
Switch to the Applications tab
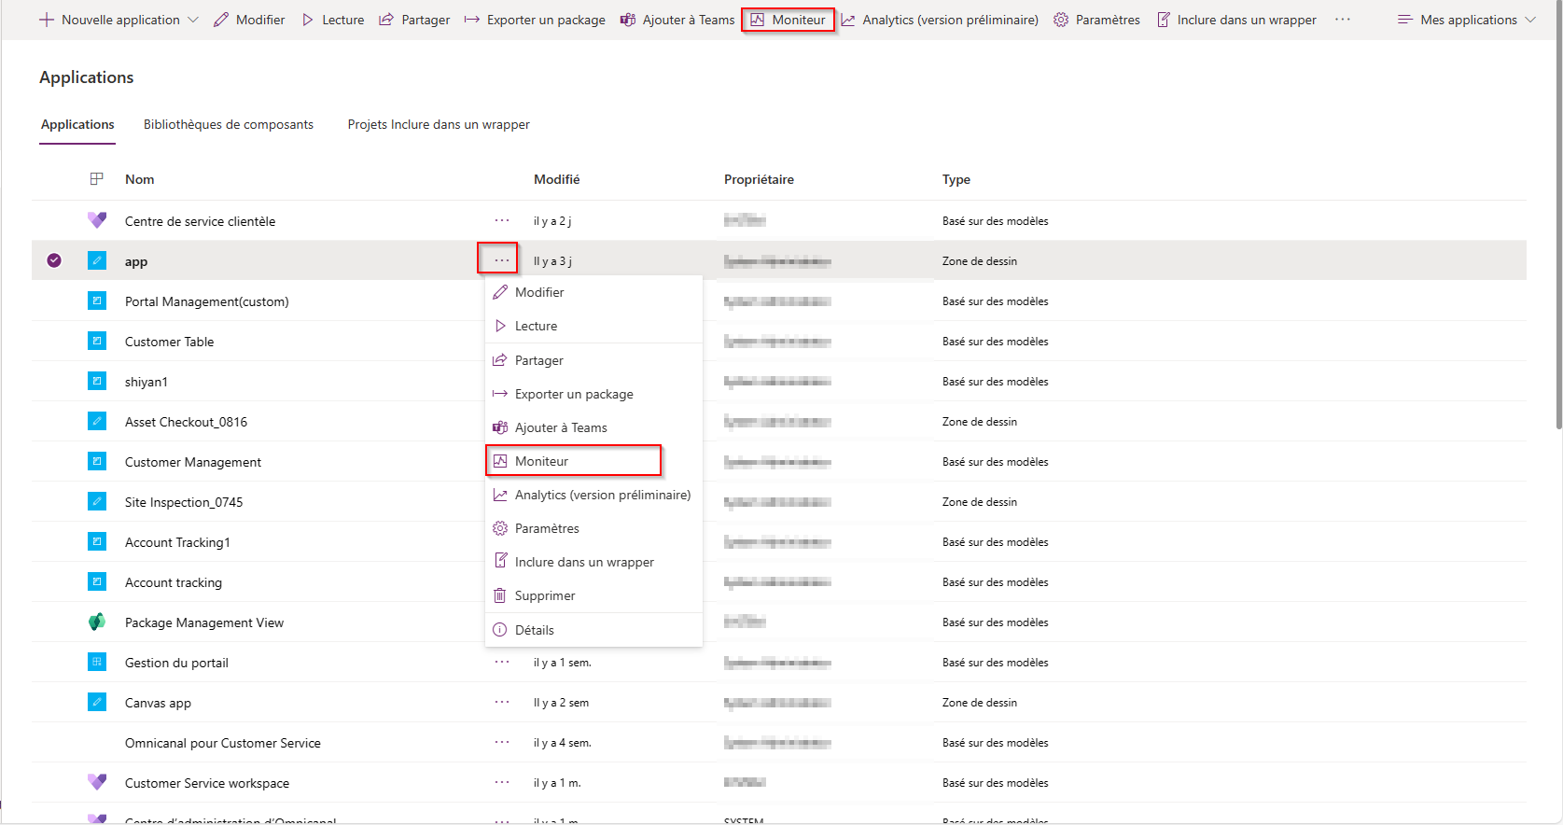[x=77, y=124]
